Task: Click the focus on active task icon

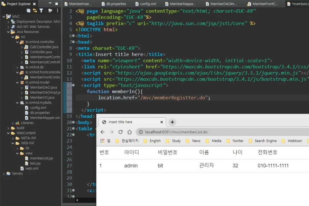Action: 50,11
